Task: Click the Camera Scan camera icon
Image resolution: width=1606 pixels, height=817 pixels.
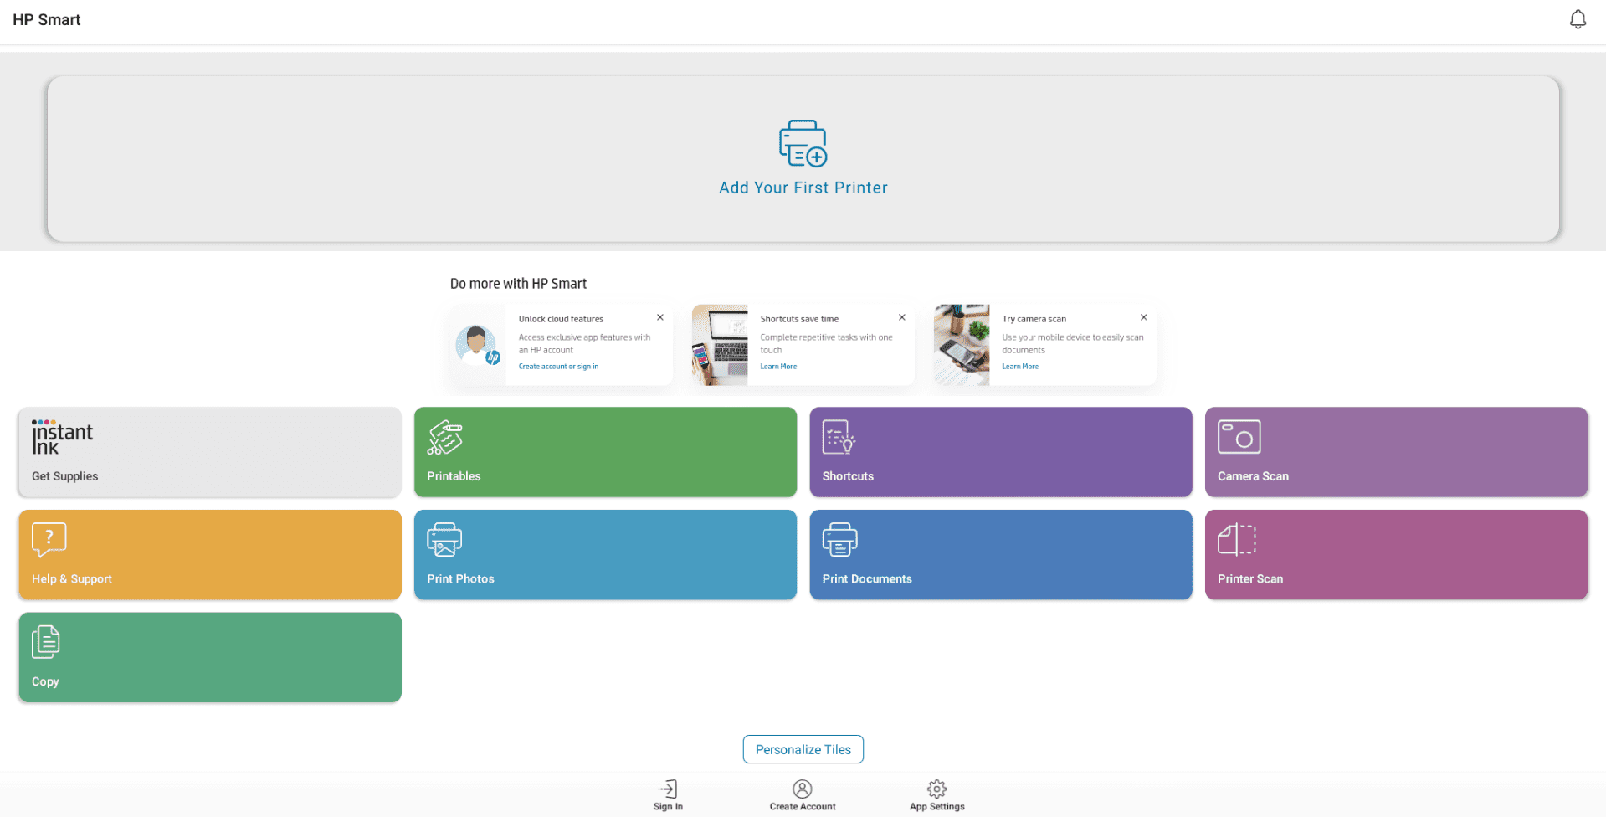Action: pos(1239,437)
